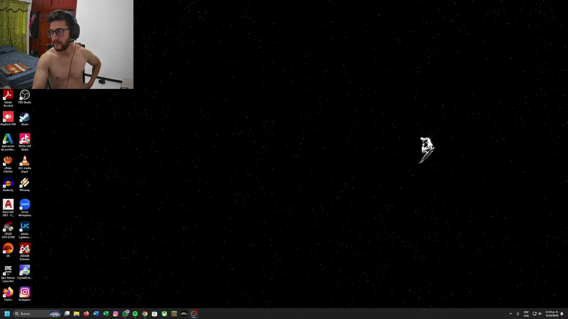Open Spotify from the taskbar
This screenshot has height=319, width=568.
(135, 314)
